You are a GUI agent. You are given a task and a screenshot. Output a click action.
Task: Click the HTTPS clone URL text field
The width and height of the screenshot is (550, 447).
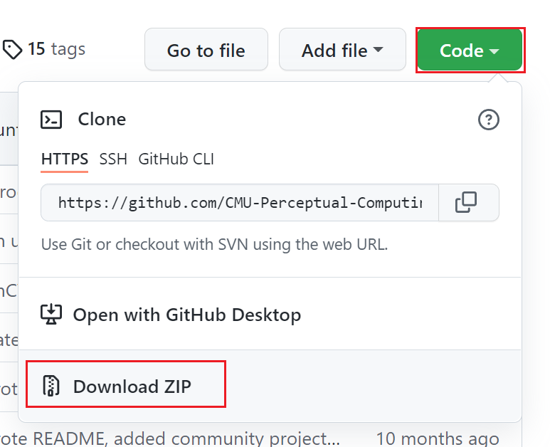click(240, 203)
